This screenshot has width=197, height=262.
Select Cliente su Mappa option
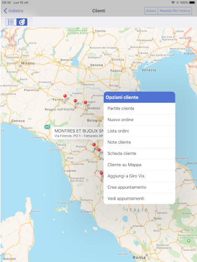coord(139,165)
